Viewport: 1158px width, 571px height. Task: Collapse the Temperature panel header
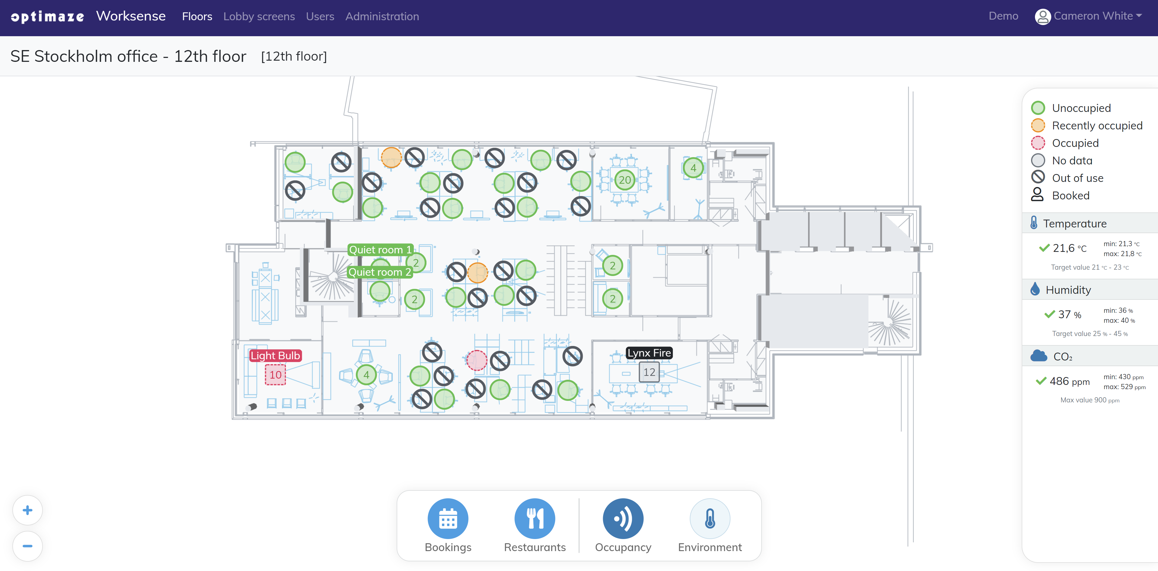1074,224
